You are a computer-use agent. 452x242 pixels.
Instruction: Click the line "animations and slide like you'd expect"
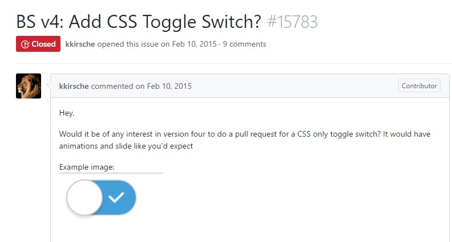coord(126,146)
